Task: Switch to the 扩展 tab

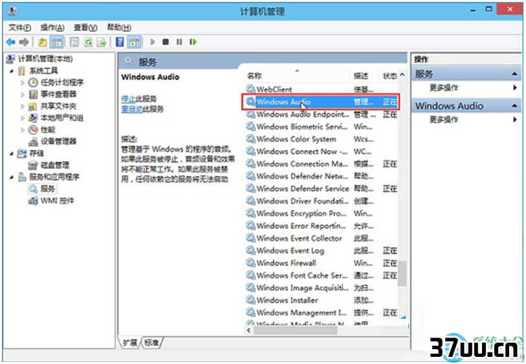Action: click(x=130, y=343)
